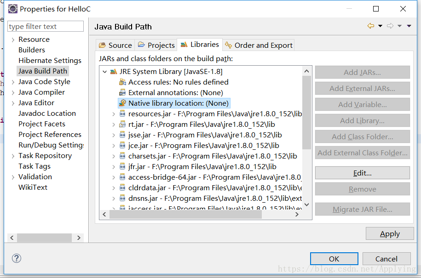
Task: Click the rt.jar jar icon
Action: click(x=122, y=125)
